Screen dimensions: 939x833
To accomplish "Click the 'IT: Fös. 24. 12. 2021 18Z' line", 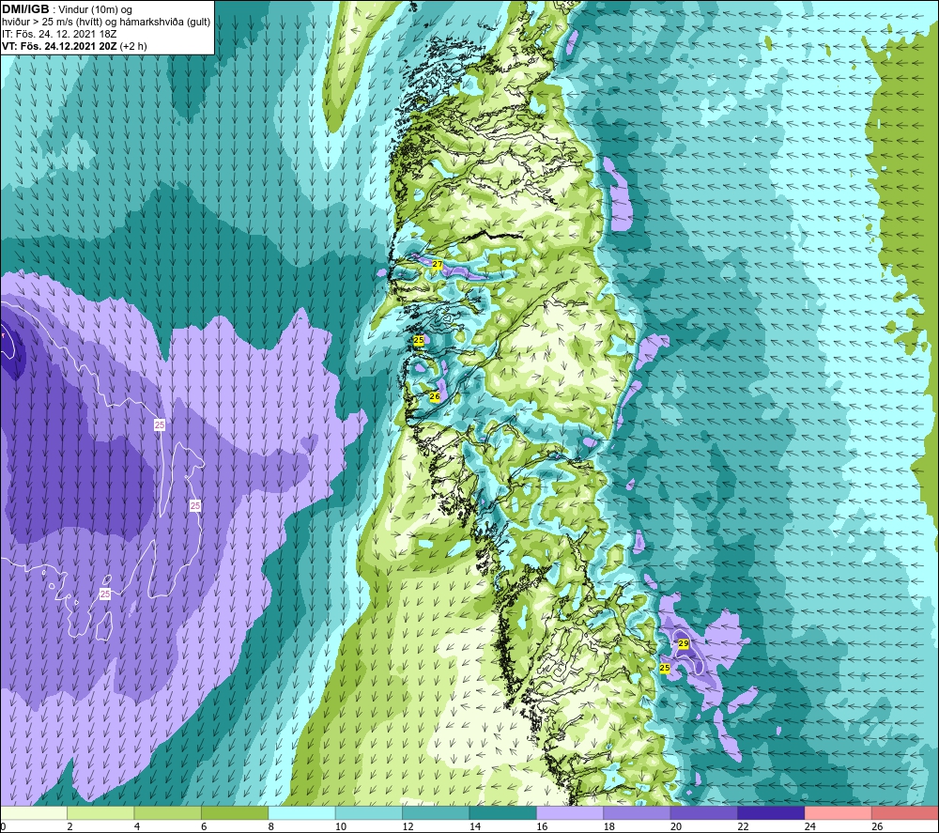I will (59, 34).
